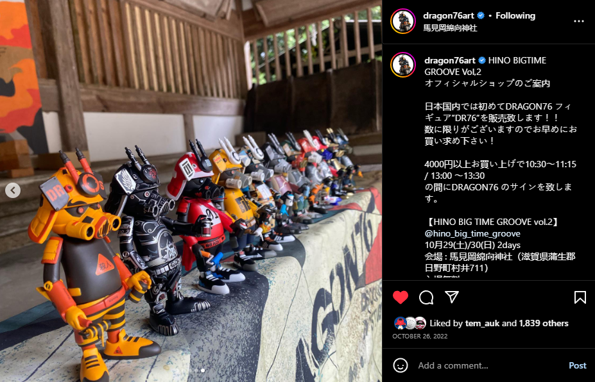Click the Add a comment field
The width and height of the screenshot is (595, 382).
(x=490, y=365)
